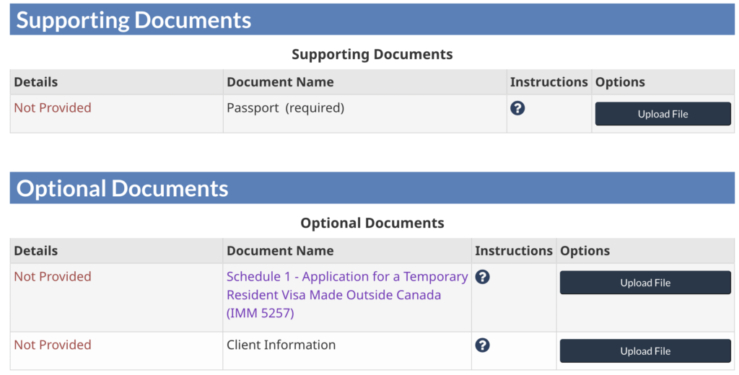Select the Client Information document name
This screenshot has height=375, width=739.
point(281,345)
